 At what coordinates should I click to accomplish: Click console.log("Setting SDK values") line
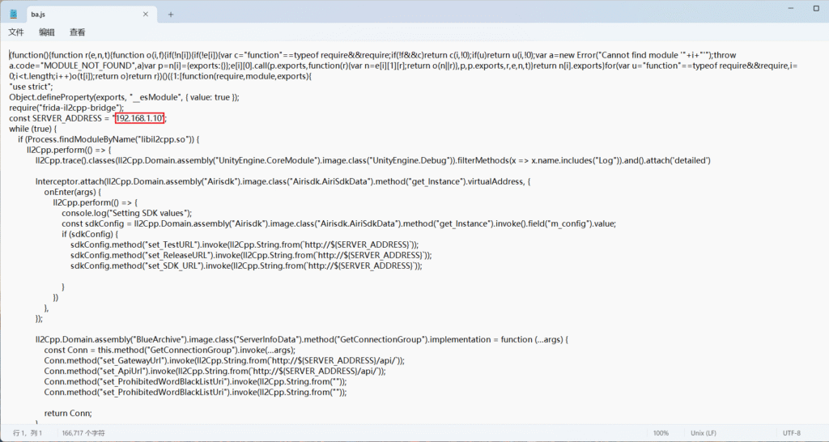coord(127,213)
